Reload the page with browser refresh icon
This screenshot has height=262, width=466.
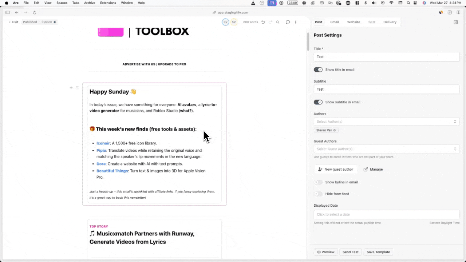(35, 12)
